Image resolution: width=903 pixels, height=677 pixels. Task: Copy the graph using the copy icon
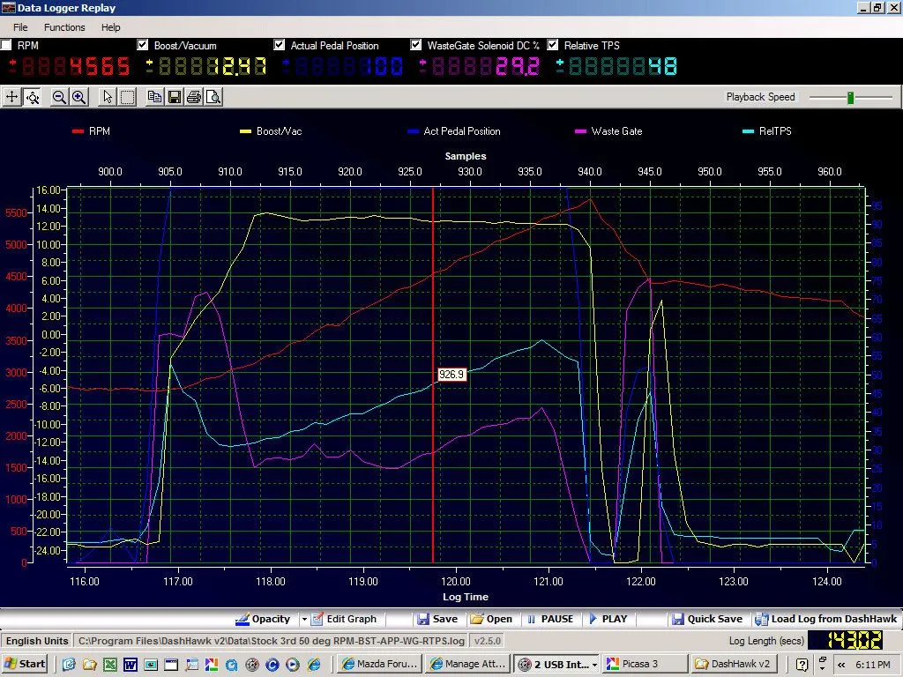click(155, 97)
